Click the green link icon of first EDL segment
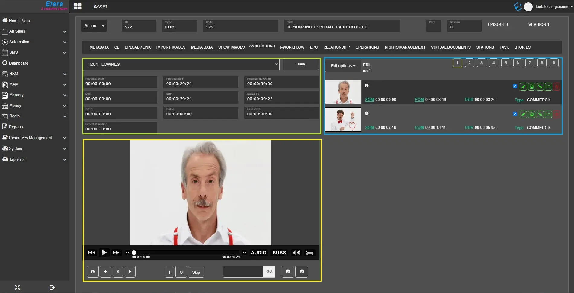This screenshot has height=293, width=574. [x=540, y=87]
